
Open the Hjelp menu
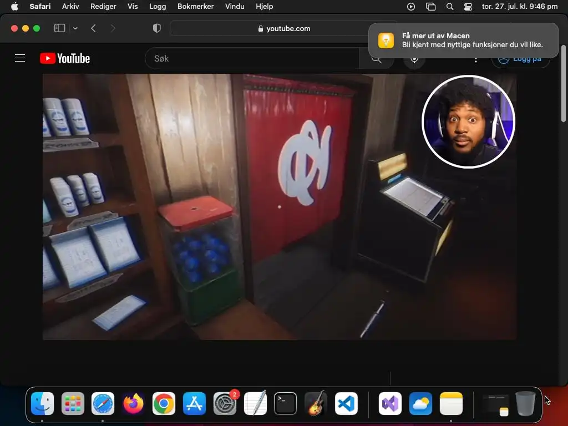[265, 7]
